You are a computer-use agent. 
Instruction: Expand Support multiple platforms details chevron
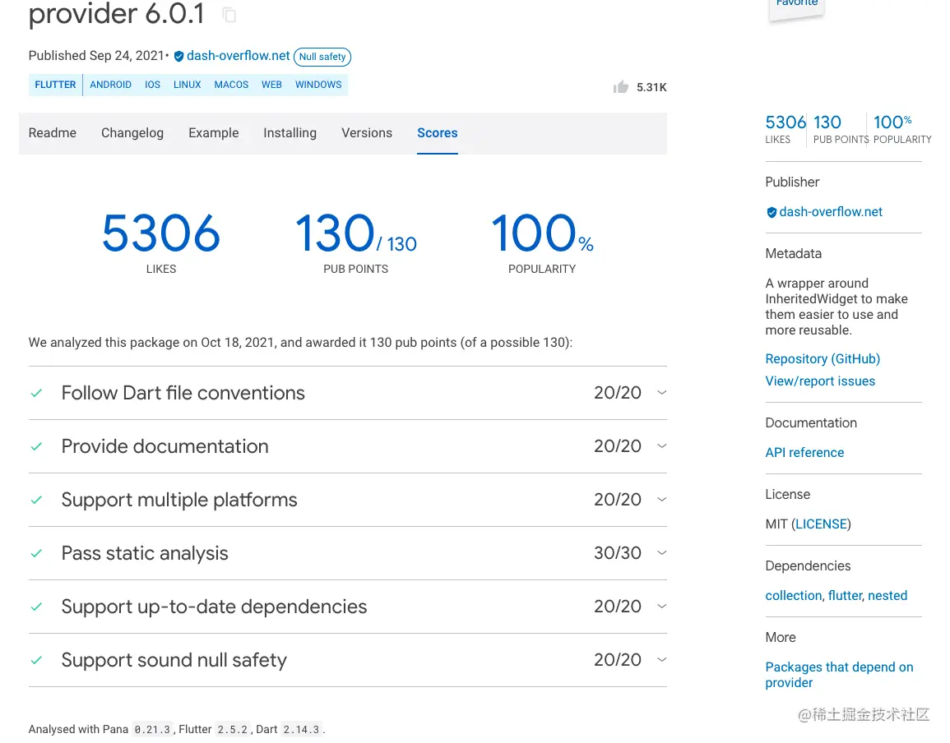tap(662, 500)
